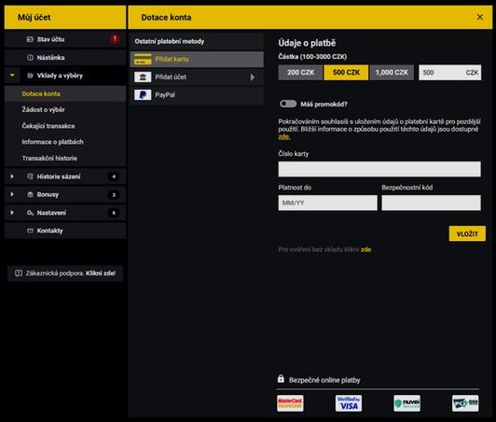This screenshot has width=496, height=422.
Task: Click the bank icon next to Přidat účet
Action: pyautogui.click(x=143, y=77)
